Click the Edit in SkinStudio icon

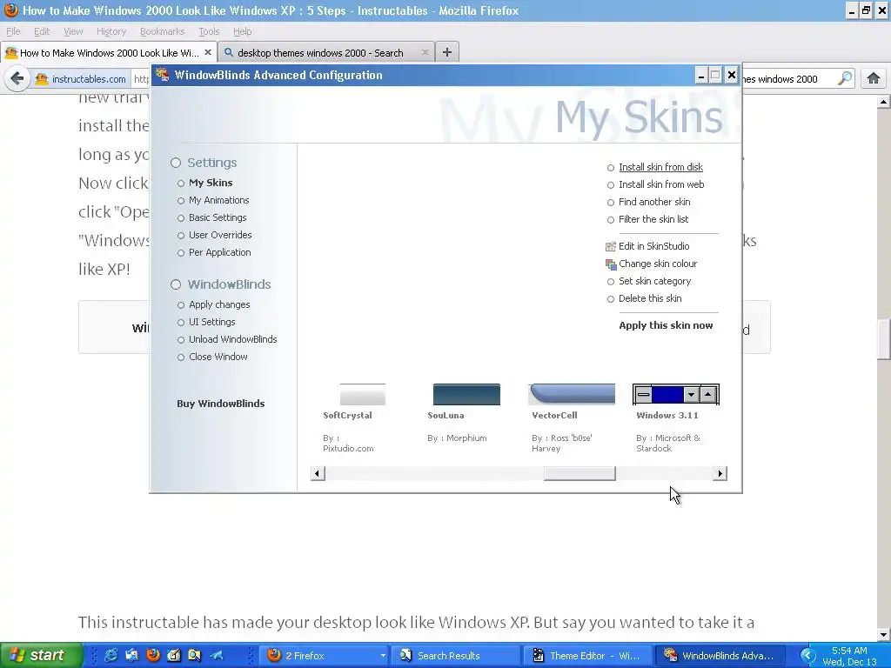[x=611, y=246]
